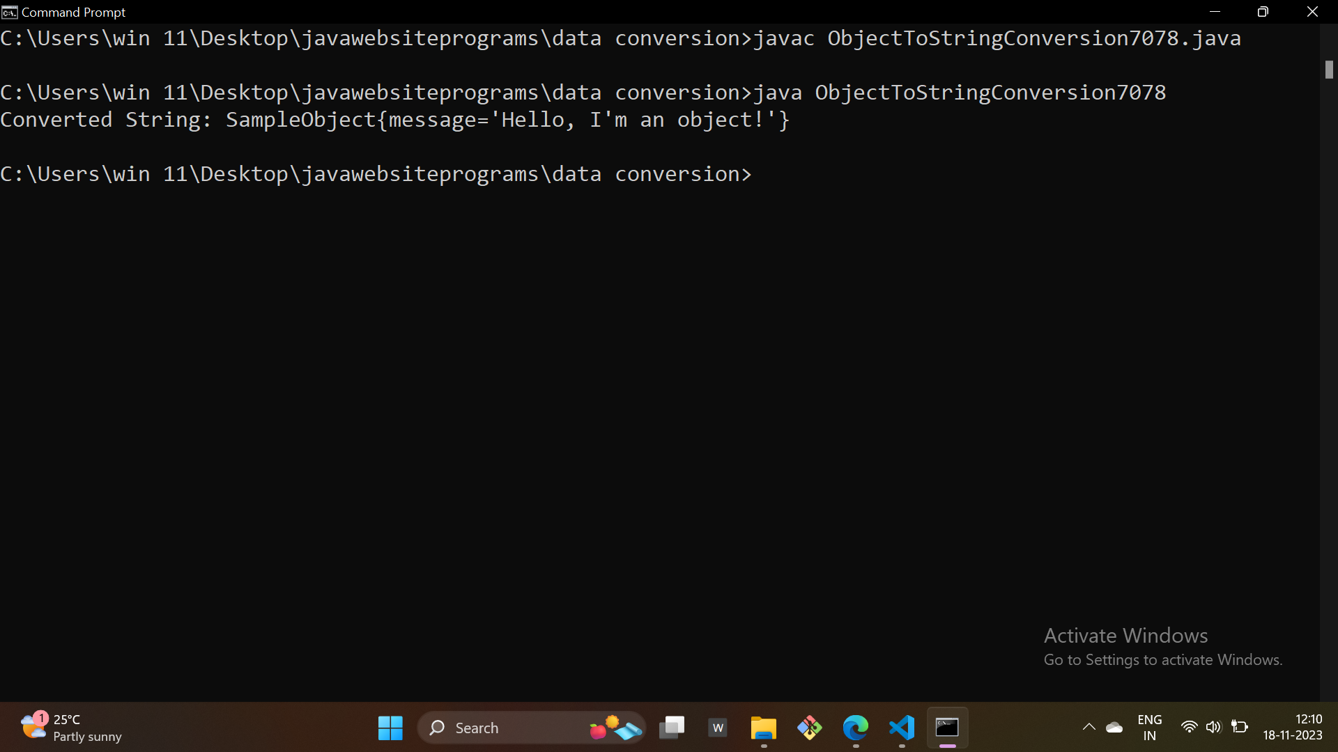Switch to Visual Studio Code
The height and width of the screenshot is (752, 1338).
pyautogui.click(x=902, y=728)
